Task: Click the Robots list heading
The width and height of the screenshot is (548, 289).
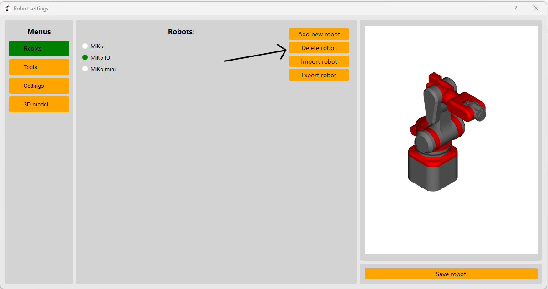Action: [x=181, y=31]
